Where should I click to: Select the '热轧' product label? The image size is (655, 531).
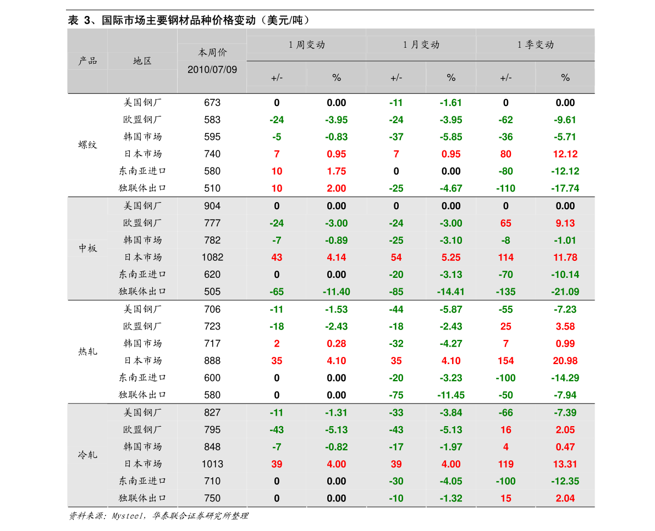point(88,351)
